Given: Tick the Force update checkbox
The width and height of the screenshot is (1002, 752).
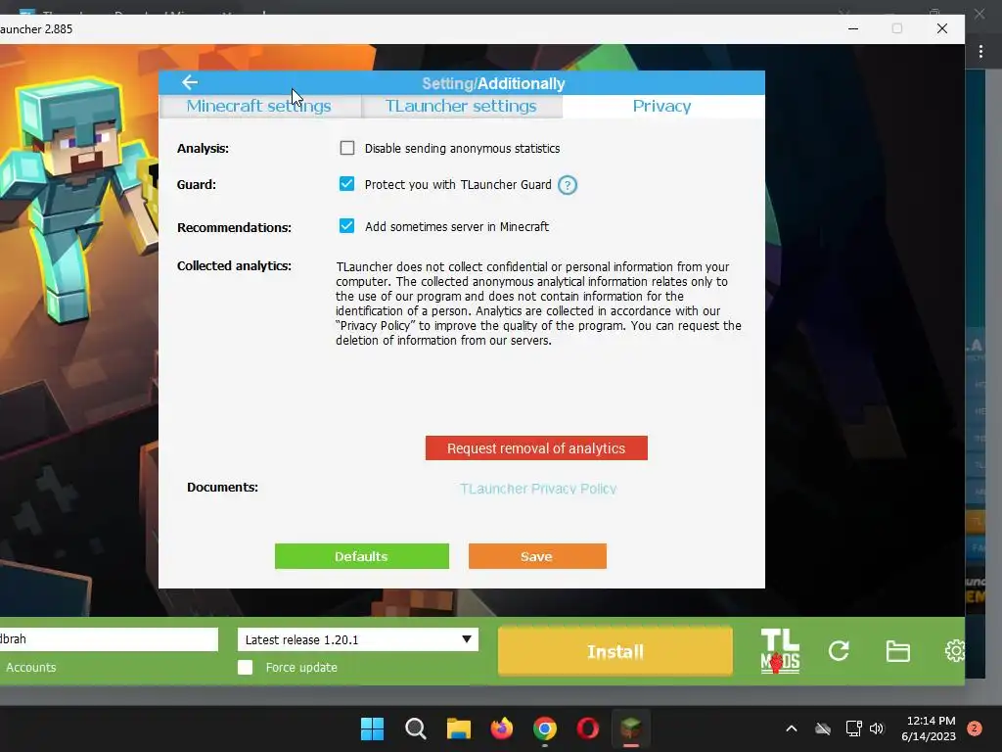Looking at the screenshot, I should click(246, 668).
